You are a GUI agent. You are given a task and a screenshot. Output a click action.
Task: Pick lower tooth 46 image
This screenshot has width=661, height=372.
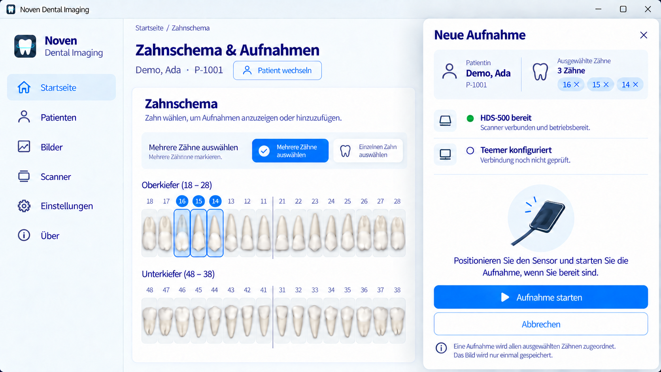point(182,321)
